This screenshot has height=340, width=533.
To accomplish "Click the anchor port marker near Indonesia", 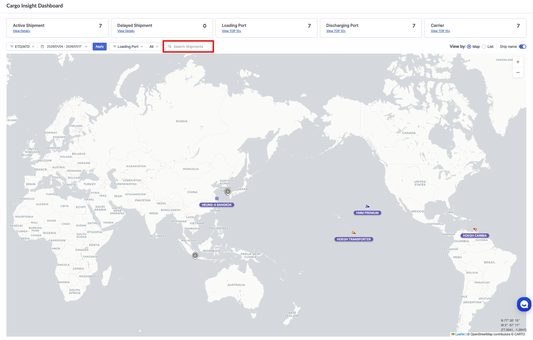I will click(x=195, y=255).
